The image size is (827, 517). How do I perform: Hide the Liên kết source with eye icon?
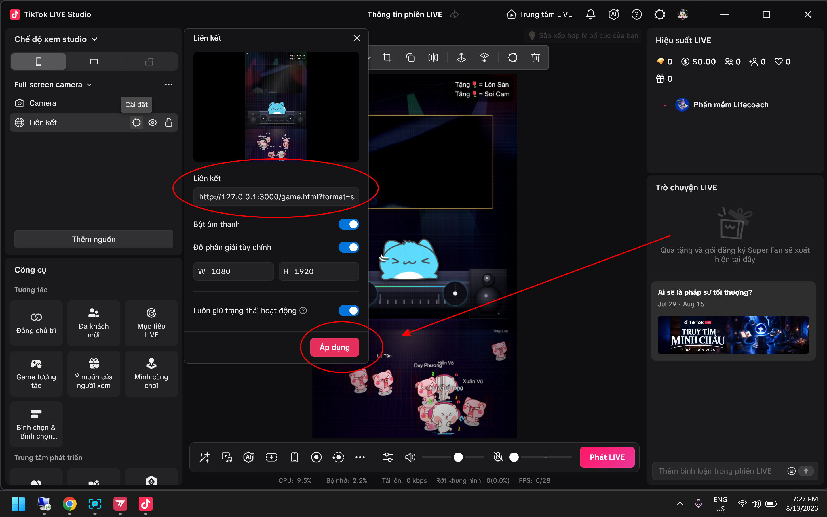coord(153,122)
